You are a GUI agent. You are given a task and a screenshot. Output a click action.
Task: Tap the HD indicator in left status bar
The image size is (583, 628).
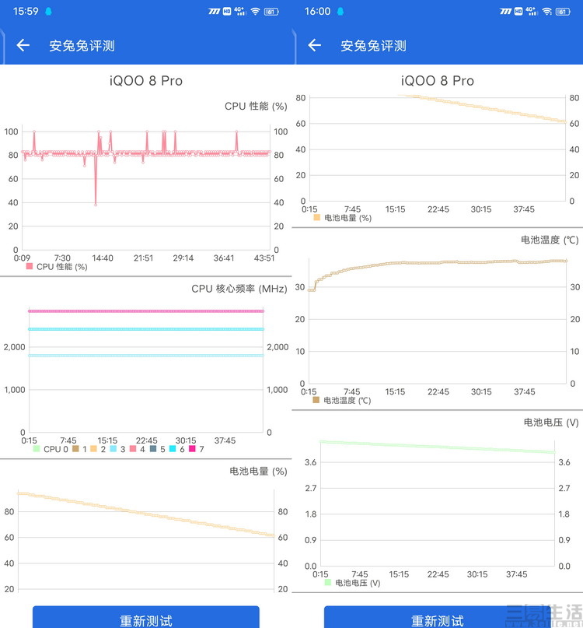click(x=227, y=11)
